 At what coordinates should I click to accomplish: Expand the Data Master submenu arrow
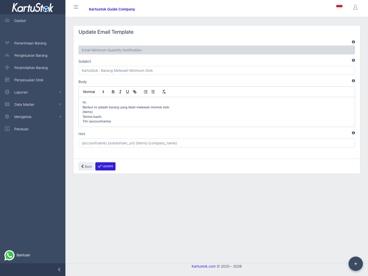point(60,104)
